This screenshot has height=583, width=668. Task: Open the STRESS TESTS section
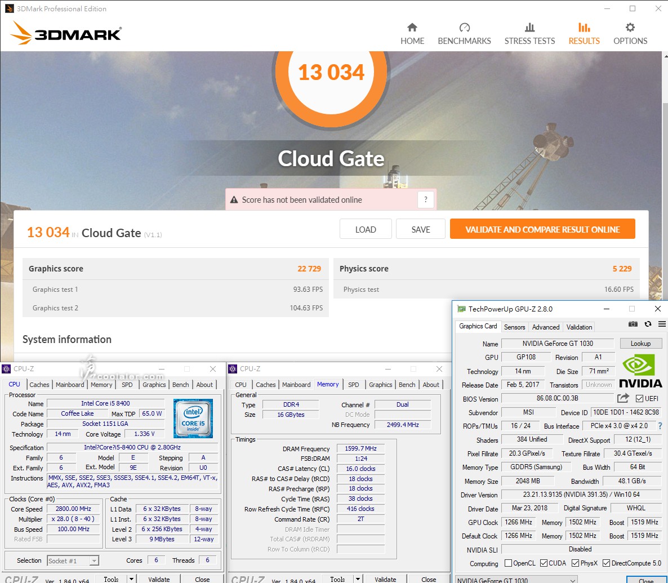[x=529, y=34]
